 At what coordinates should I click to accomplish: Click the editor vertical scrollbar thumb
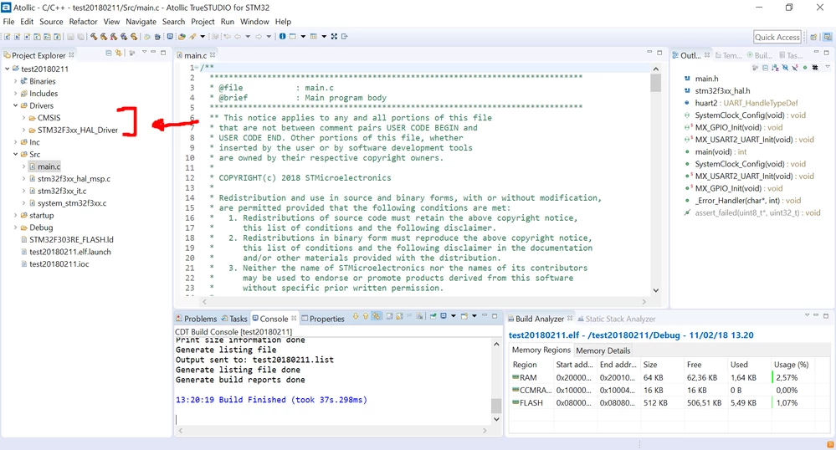tap(656, 83)
